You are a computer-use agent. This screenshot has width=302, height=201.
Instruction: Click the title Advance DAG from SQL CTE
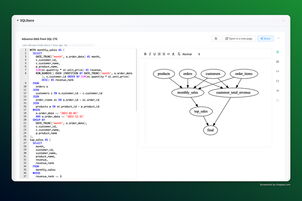coord(40,39)
